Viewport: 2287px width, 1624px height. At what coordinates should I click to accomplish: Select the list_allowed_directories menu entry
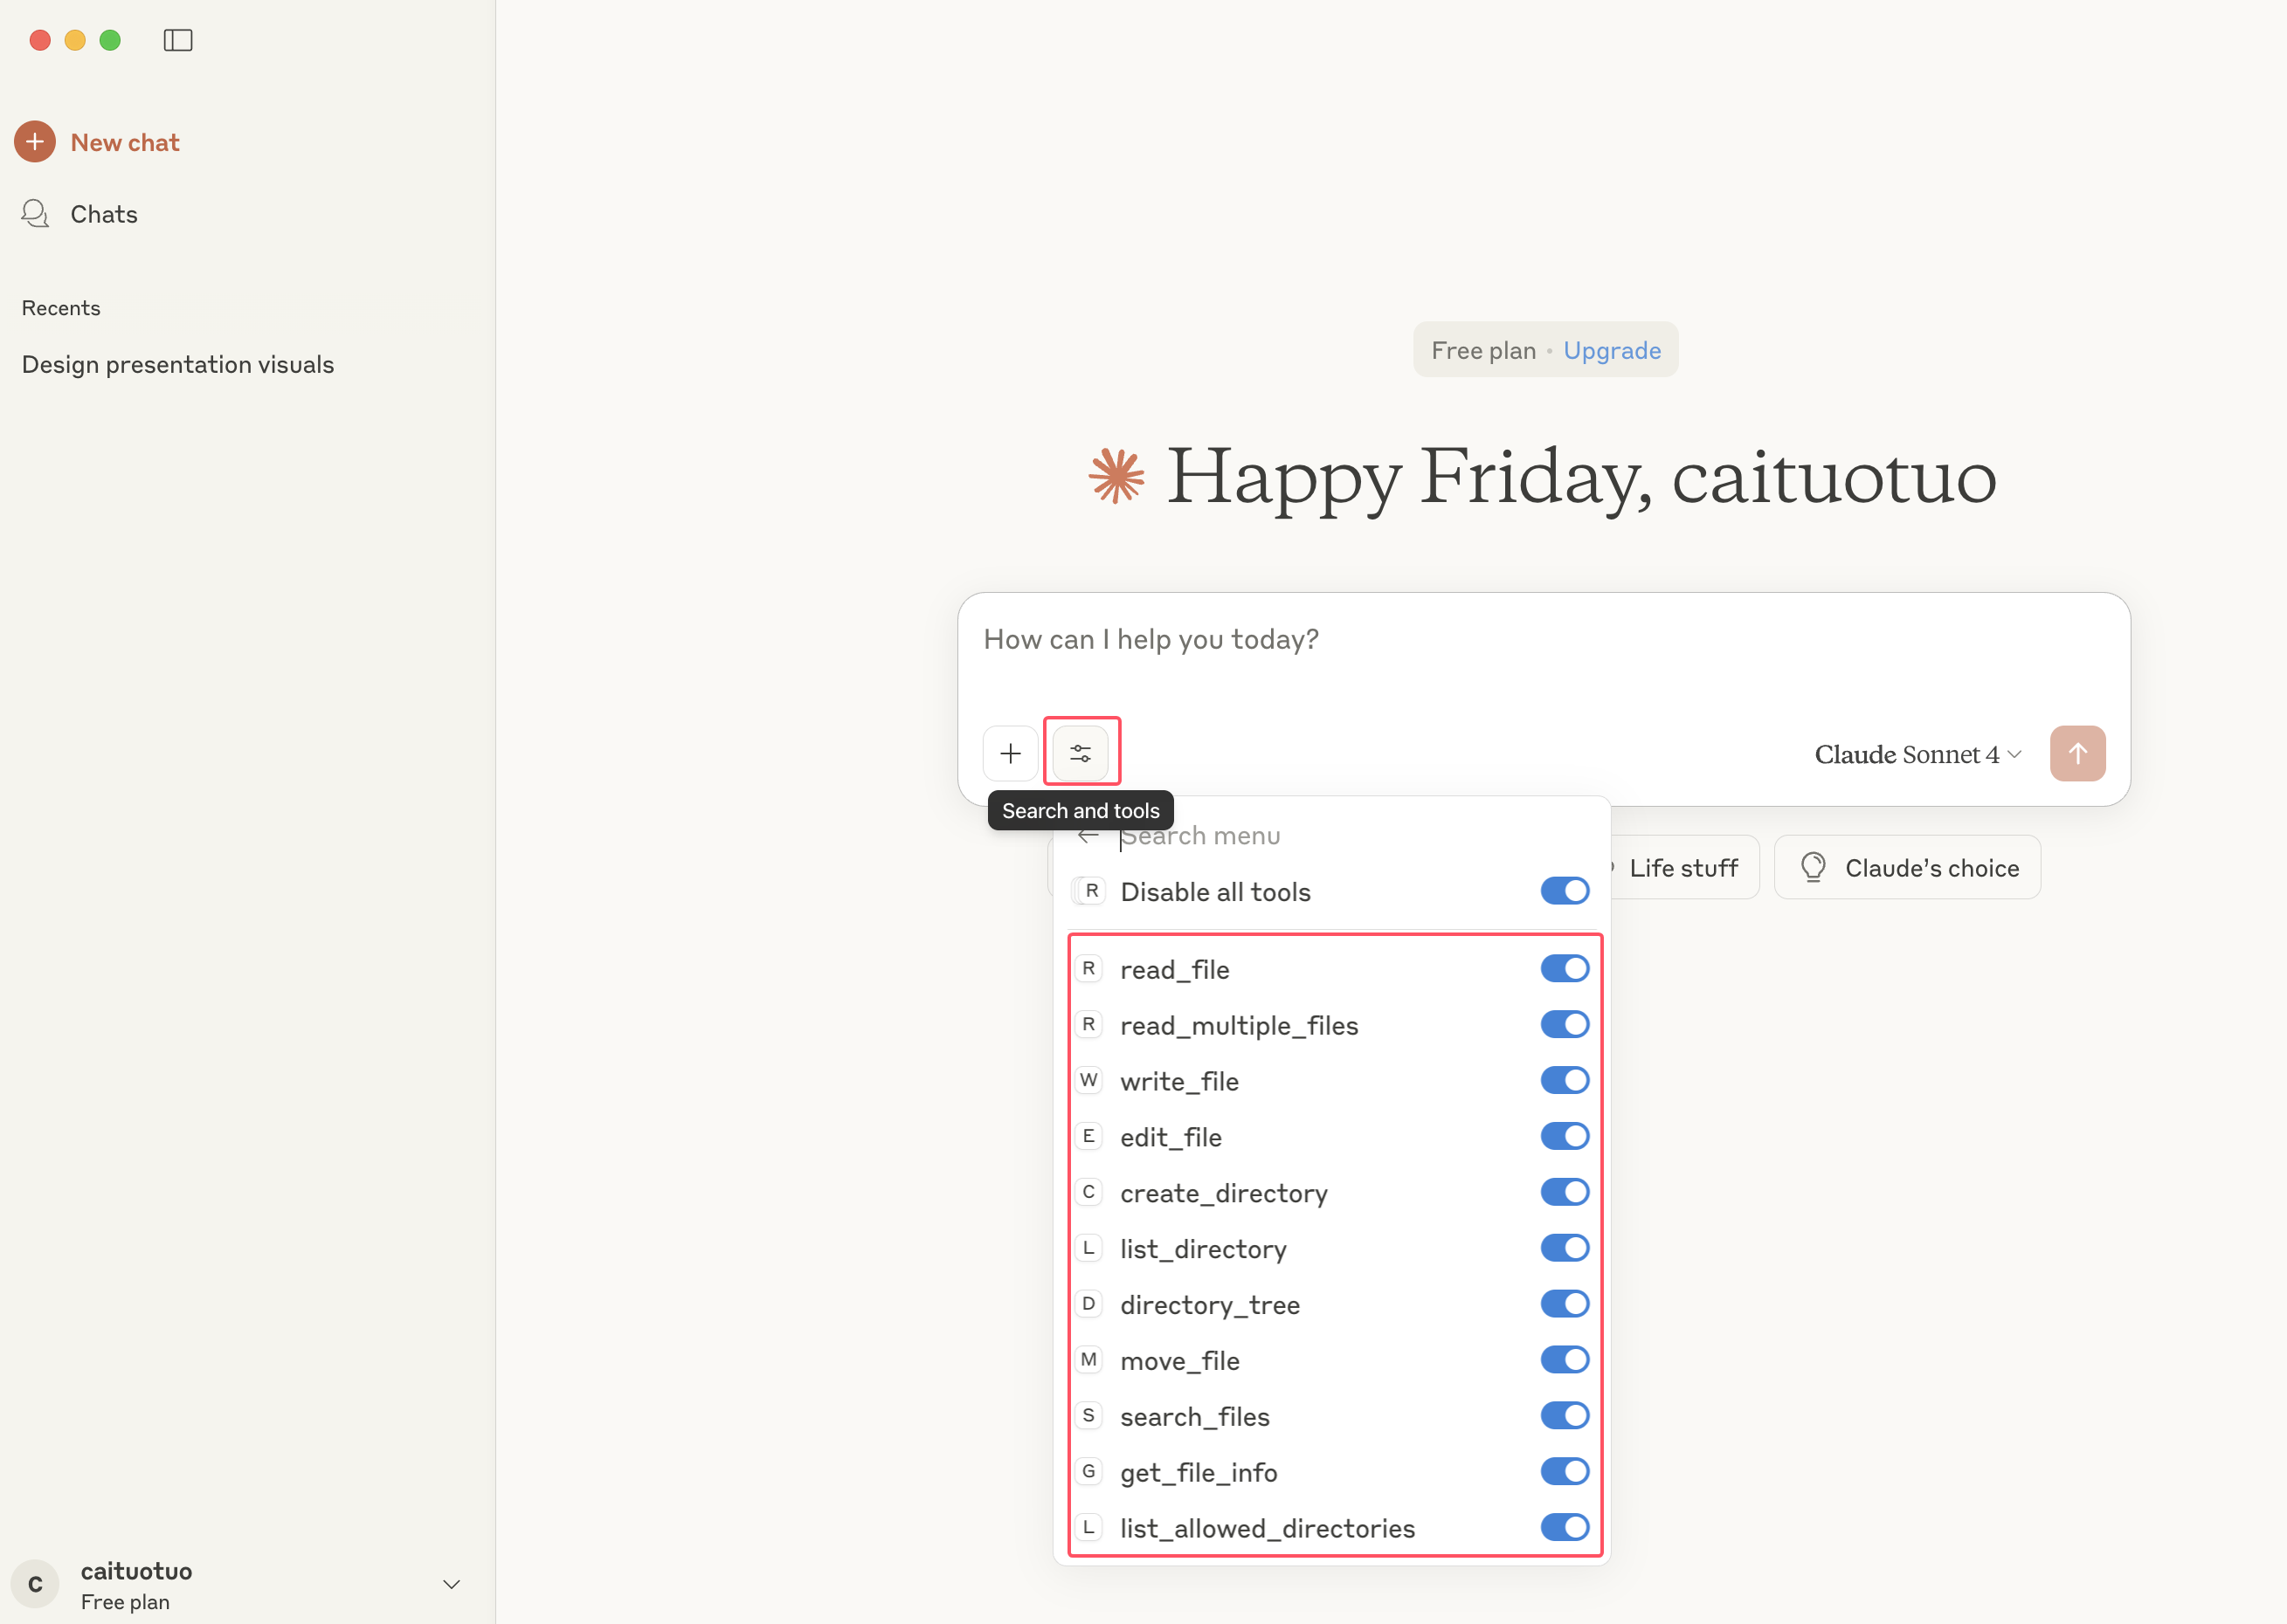[x=1267, y=1528]
